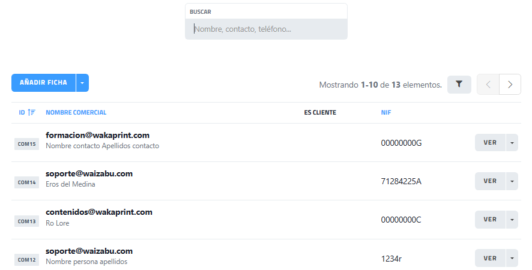Expand the Añadir Ficha dropdown arrow
The height and width of the screenshot is (270, 532).
82,83
